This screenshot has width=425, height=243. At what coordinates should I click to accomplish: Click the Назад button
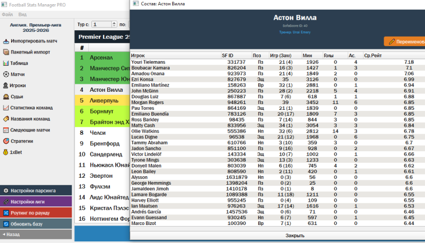tap(36, 235)
